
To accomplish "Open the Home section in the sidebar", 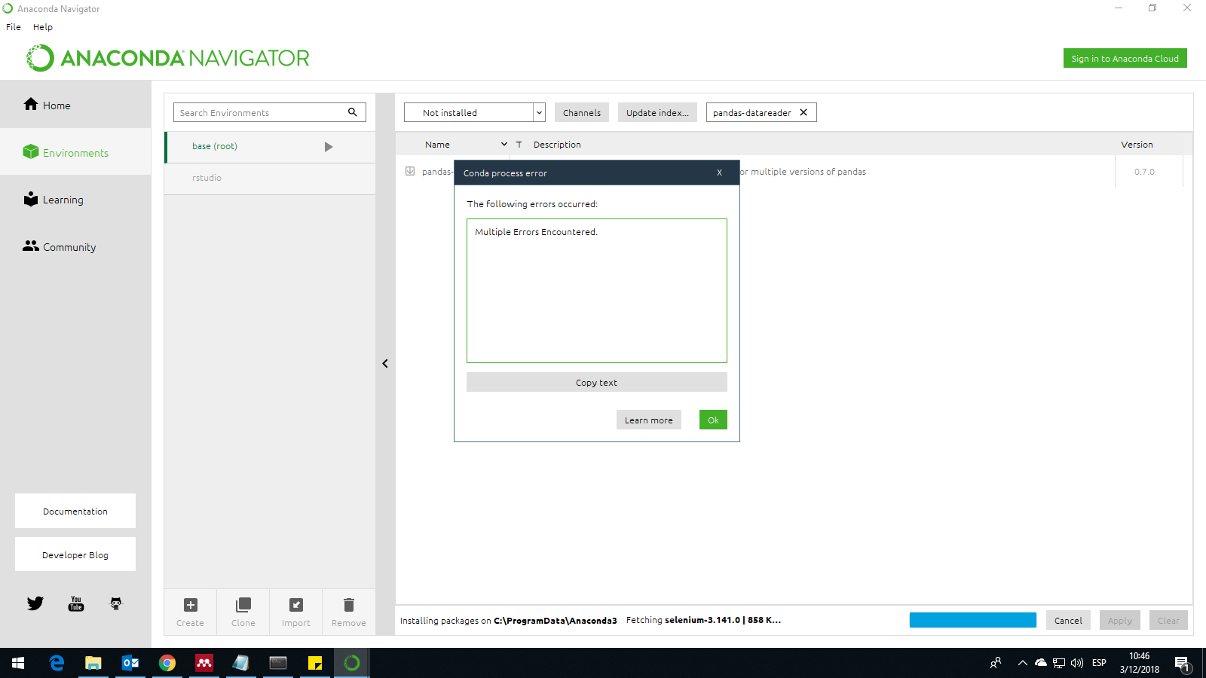I will coord(56,105).
